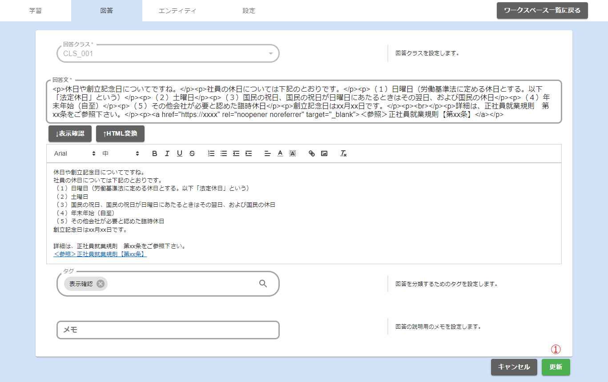The width and height of the screenshot is (608, 382).
Task: Remove the 表示確認 tag chip
Action: [x=101, y=284]
